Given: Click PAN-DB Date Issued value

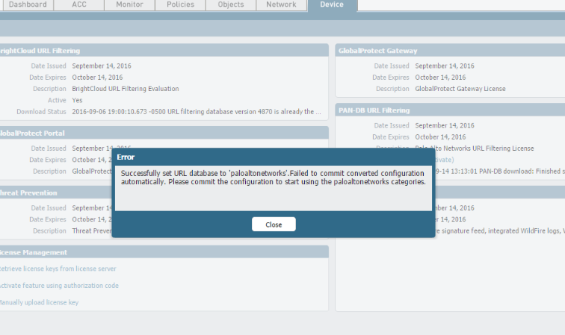Looking at the screenshot, I should click(445, 125).
